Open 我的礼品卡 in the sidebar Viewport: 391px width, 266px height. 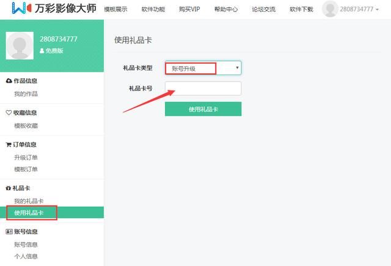(x=29, y=201)
